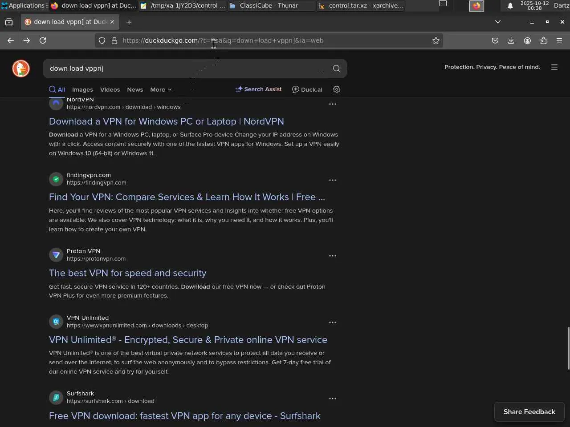Click the Firefox icon in the system tray
This screenshot has width=570, height=427.
pyautogui.click(x=477, y=6)
